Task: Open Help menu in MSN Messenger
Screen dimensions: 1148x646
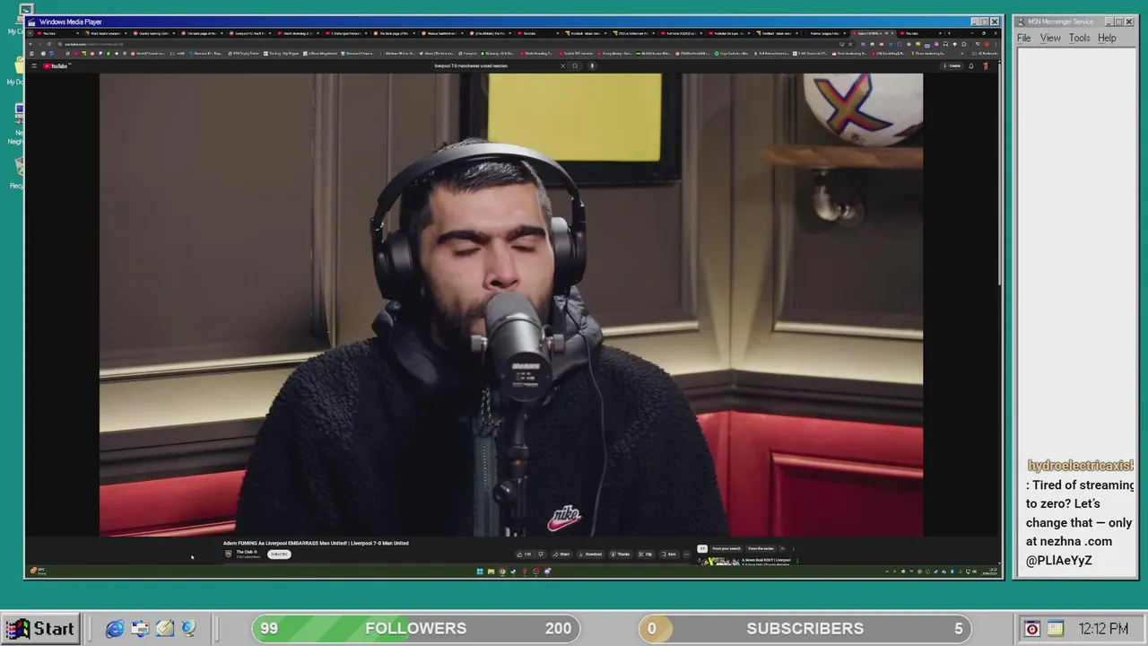Action: 1107,38
